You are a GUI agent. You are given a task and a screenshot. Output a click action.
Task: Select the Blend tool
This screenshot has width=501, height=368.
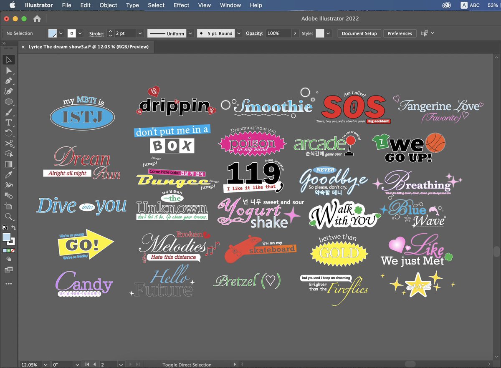(x=9, y=196)
